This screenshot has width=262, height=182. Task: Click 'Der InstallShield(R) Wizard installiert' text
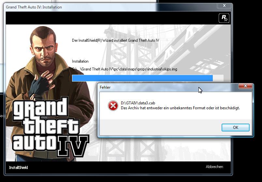coord(115,40)
